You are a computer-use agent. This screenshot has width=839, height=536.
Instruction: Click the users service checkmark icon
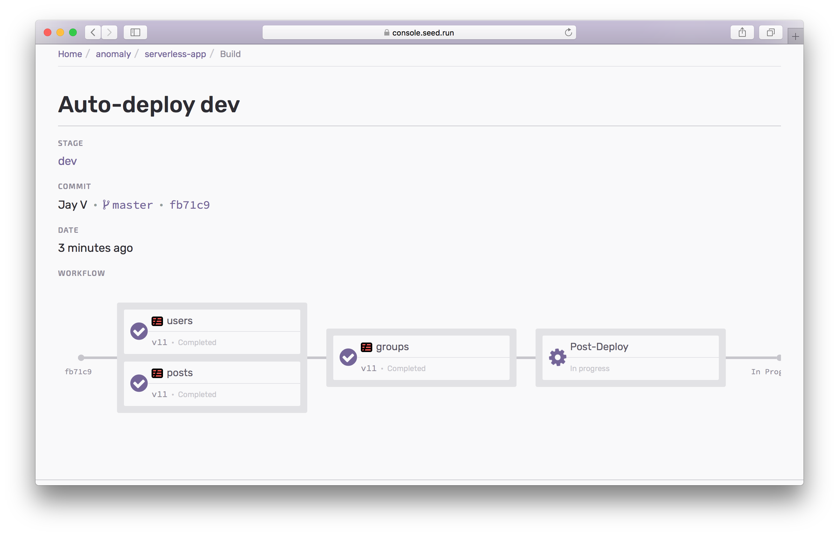tap(139, 331)
